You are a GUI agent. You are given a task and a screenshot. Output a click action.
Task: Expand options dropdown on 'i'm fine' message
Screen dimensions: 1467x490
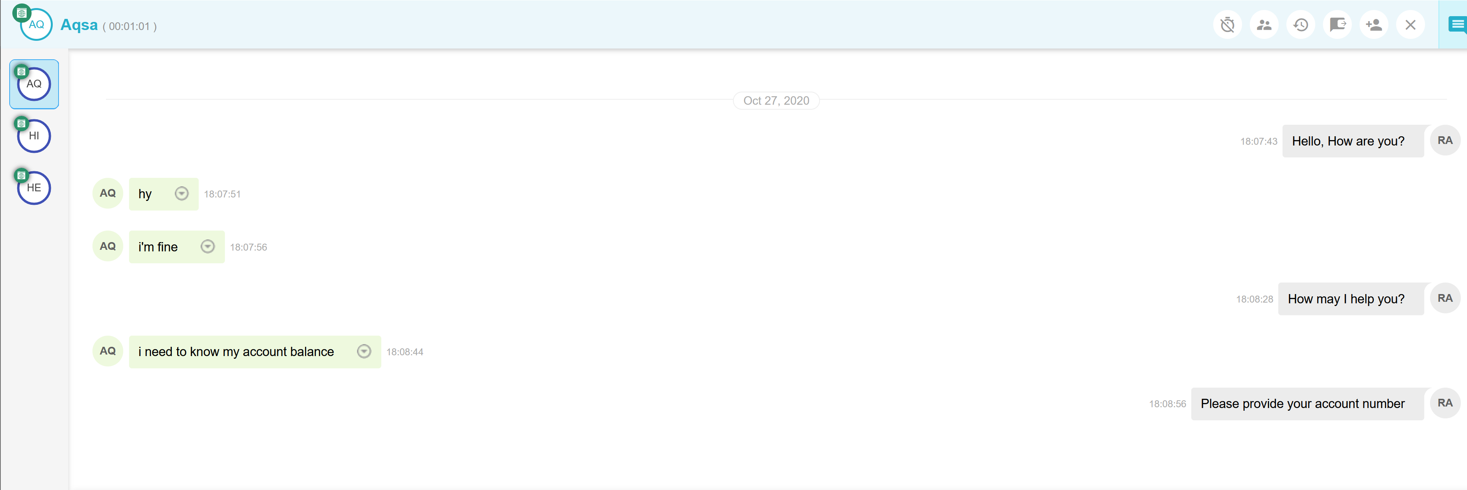208,246
